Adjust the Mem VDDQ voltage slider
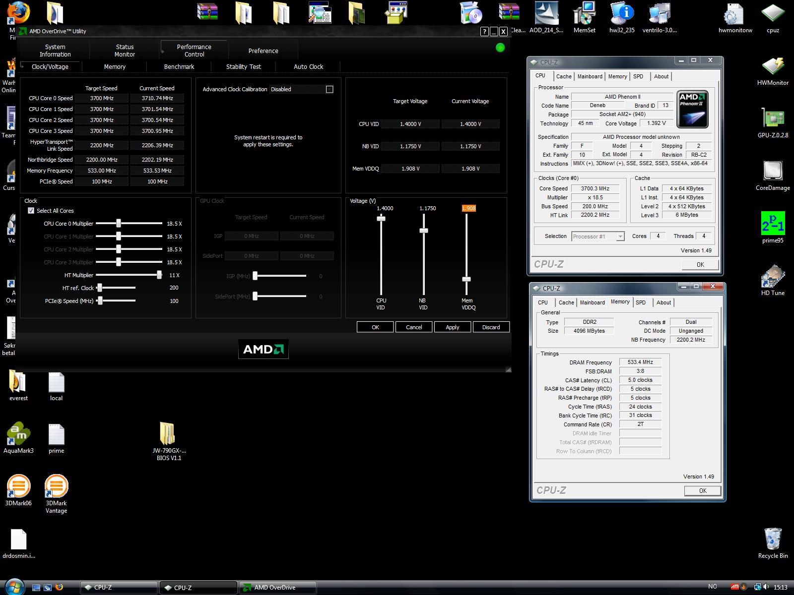The image size is (794, 595). (x=466, y=279)
